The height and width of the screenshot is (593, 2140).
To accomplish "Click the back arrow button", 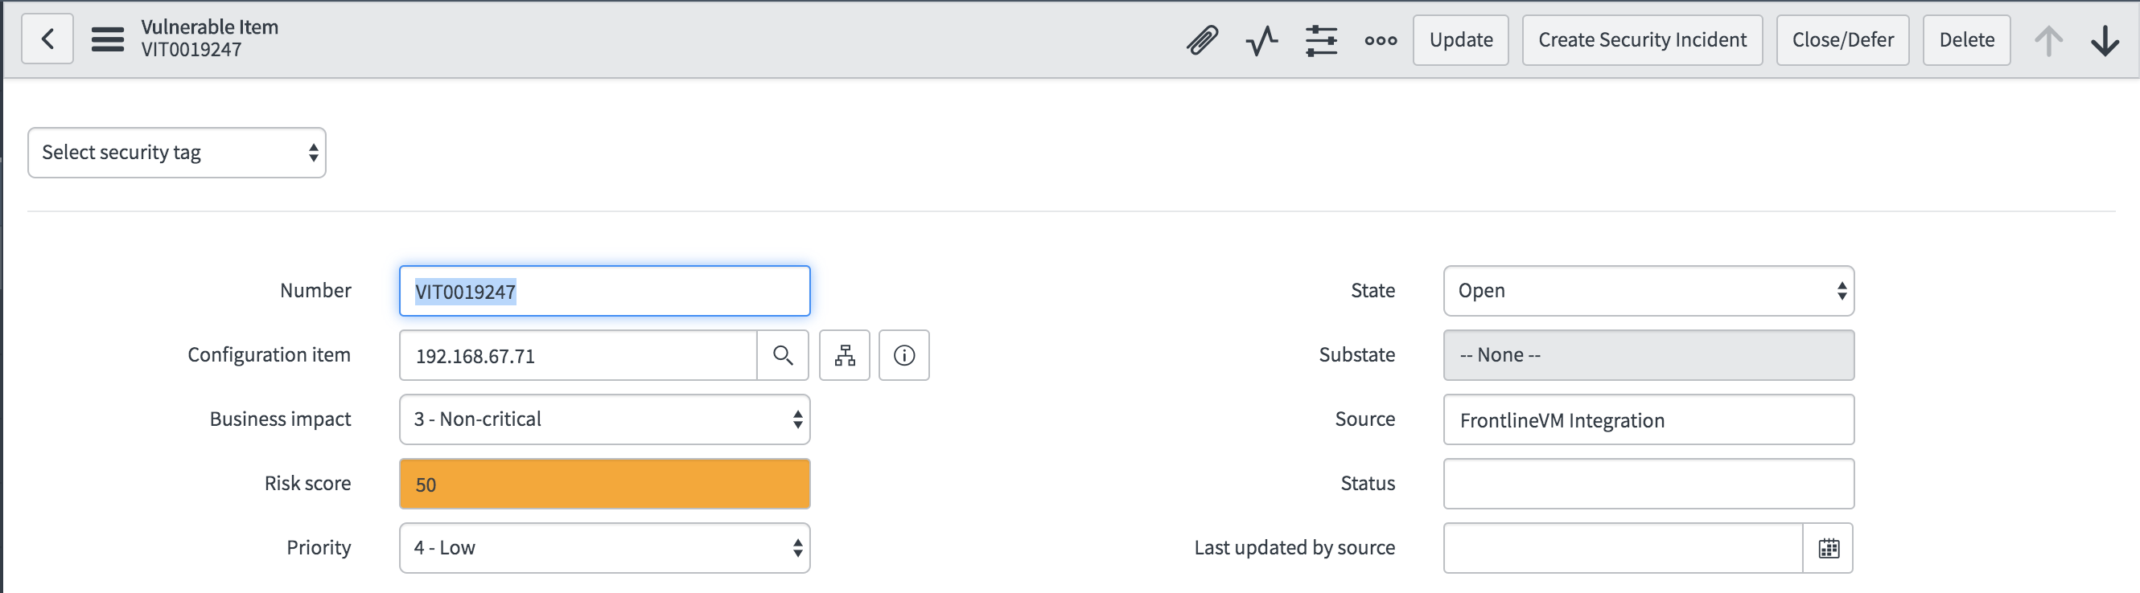I will [47, 39].
